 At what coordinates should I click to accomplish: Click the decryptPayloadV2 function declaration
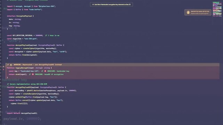point(37,87)
